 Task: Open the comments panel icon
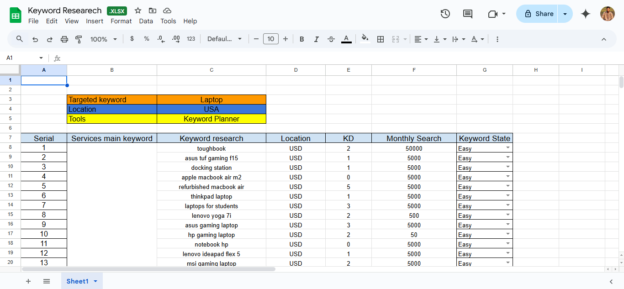[467, 14]
